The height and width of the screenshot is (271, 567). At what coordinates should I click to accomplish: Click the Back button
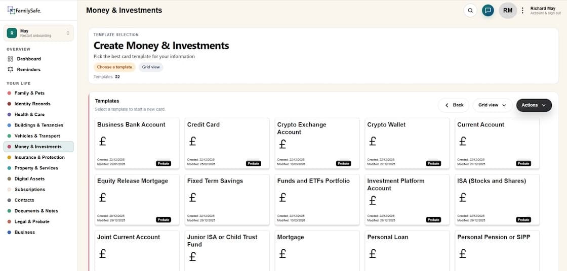click(454, 105)
